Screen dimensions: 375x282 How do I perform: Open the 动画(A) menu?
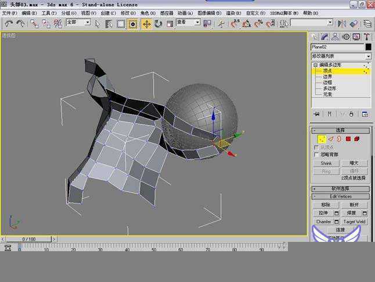[185, 13]
